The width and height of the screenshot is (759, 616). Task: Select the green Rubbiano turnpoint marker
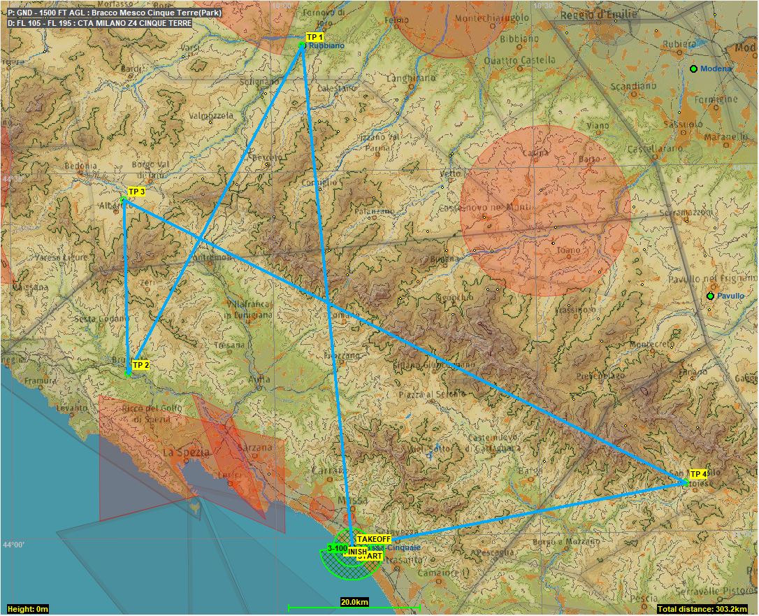tap(302, 45)
